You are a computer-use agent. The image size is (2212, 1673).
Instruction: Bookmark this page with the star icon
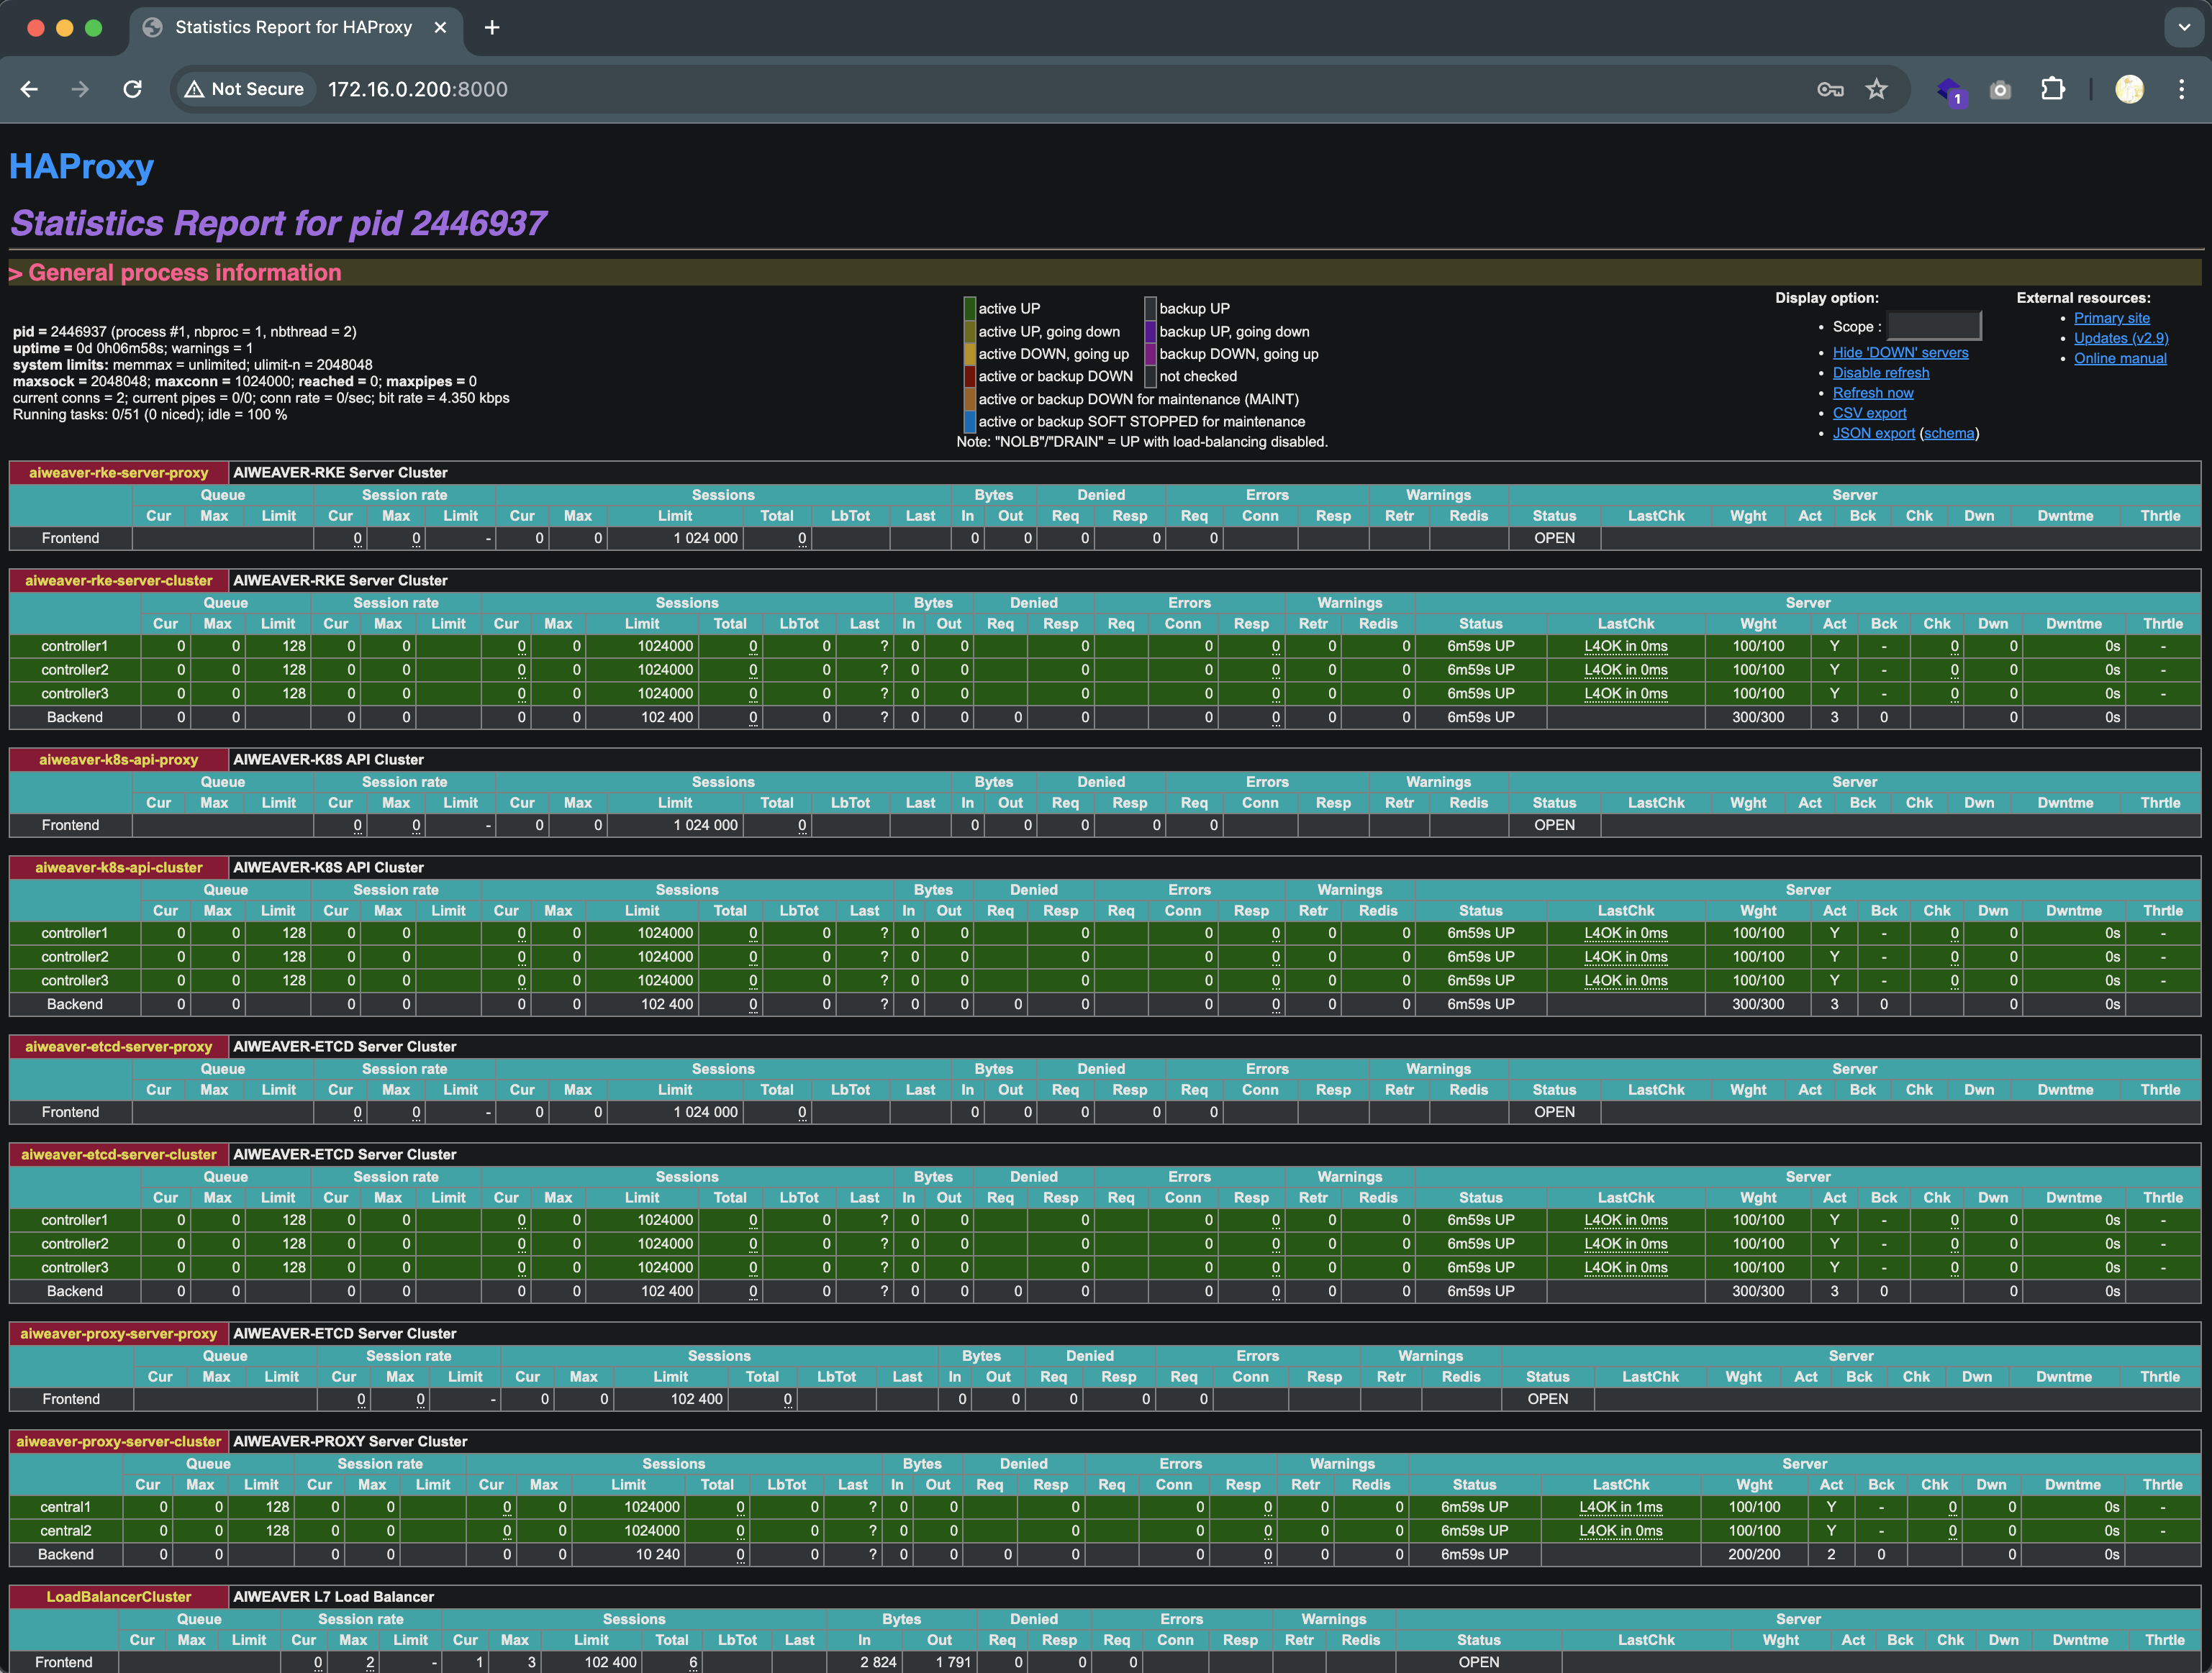coord(1876,89)
